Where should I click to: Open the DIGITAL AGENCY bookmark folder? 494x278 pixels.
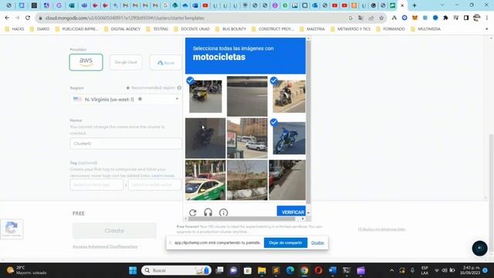click(122, 29)
